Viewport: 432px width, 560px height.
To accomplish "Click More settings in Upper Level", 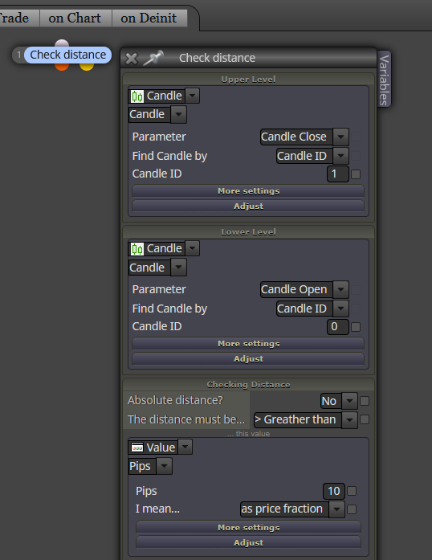I will (x=248, y=191).
